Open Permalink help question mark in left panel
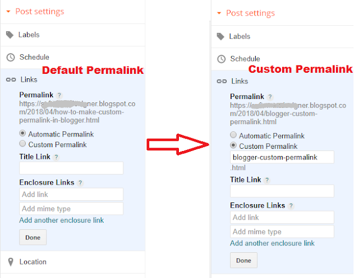This screenshot has height=278, width=359. [59, 95]
